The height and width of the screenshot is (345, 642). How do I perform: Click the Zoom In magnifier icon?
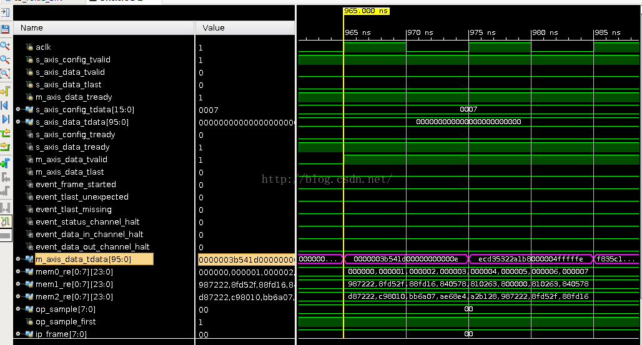click(x=5, y=46)
